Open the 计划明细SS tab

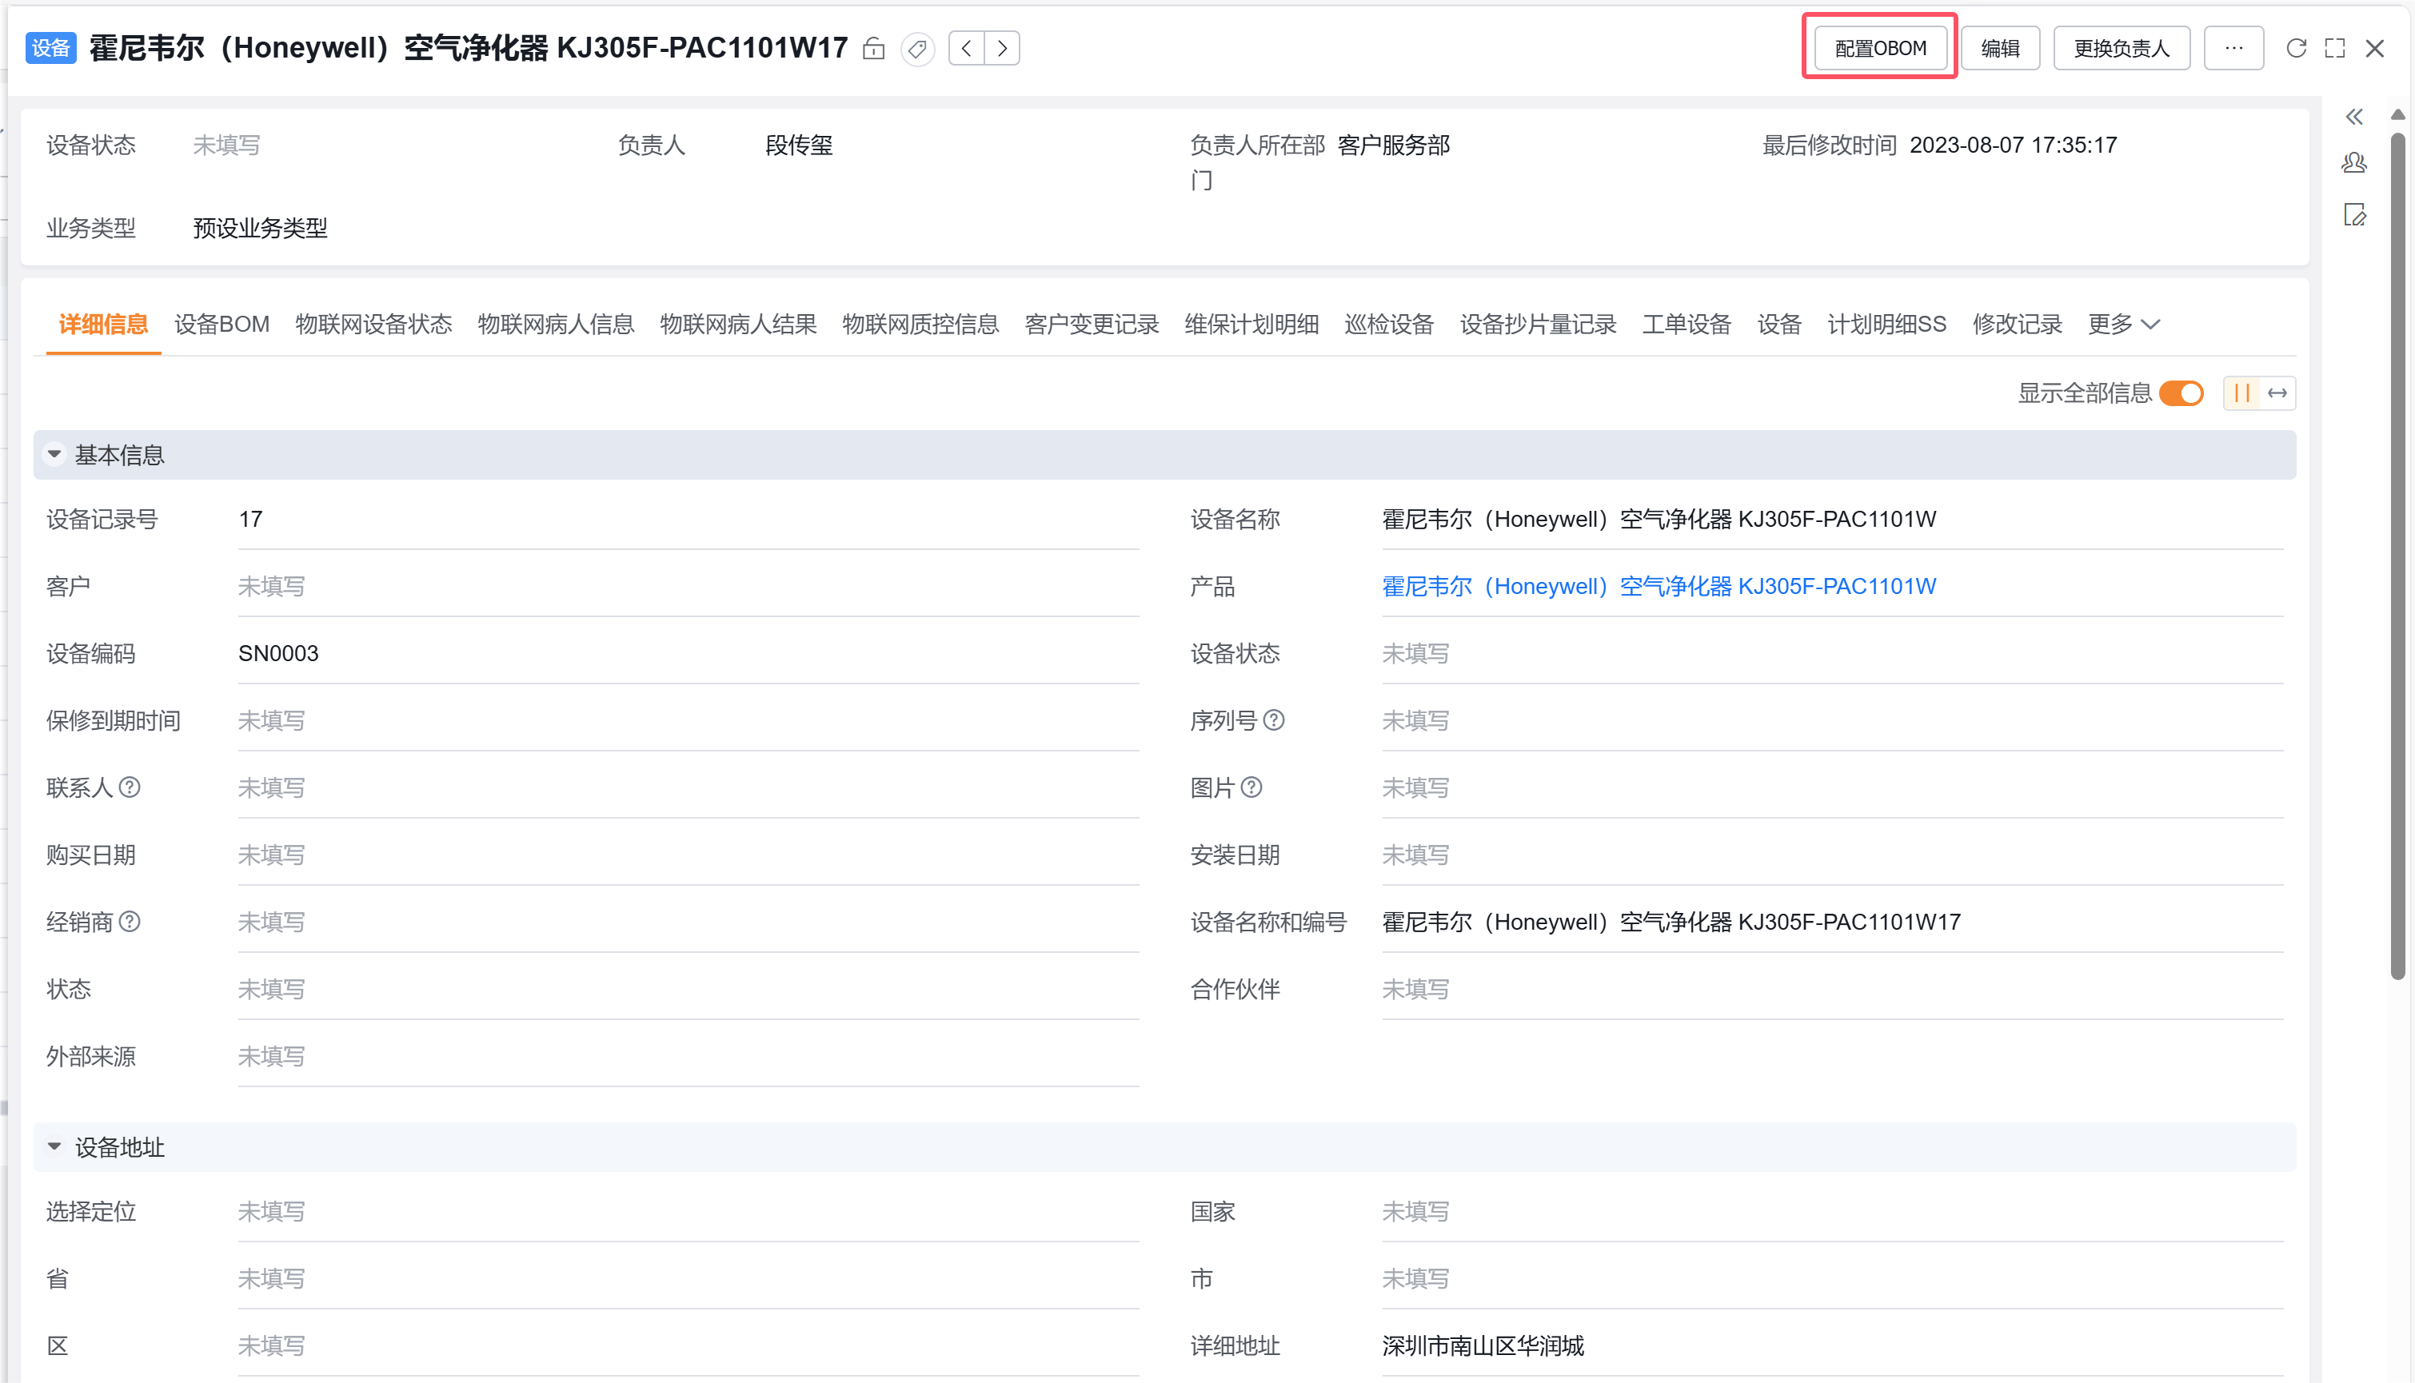click(1886, 325)
